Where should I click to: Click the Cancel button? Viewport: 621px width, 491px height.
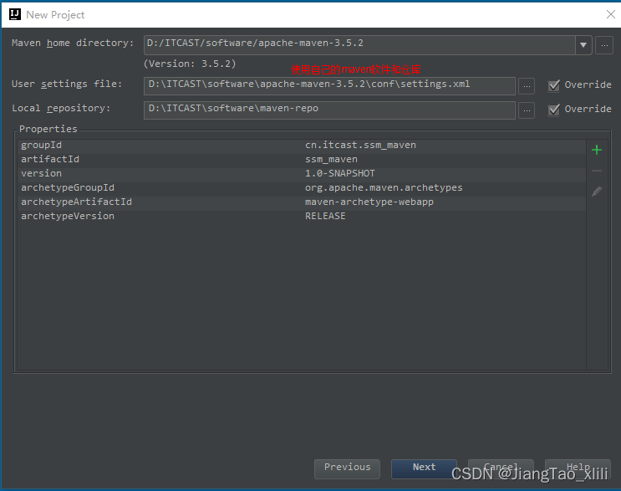pos(501,468)
